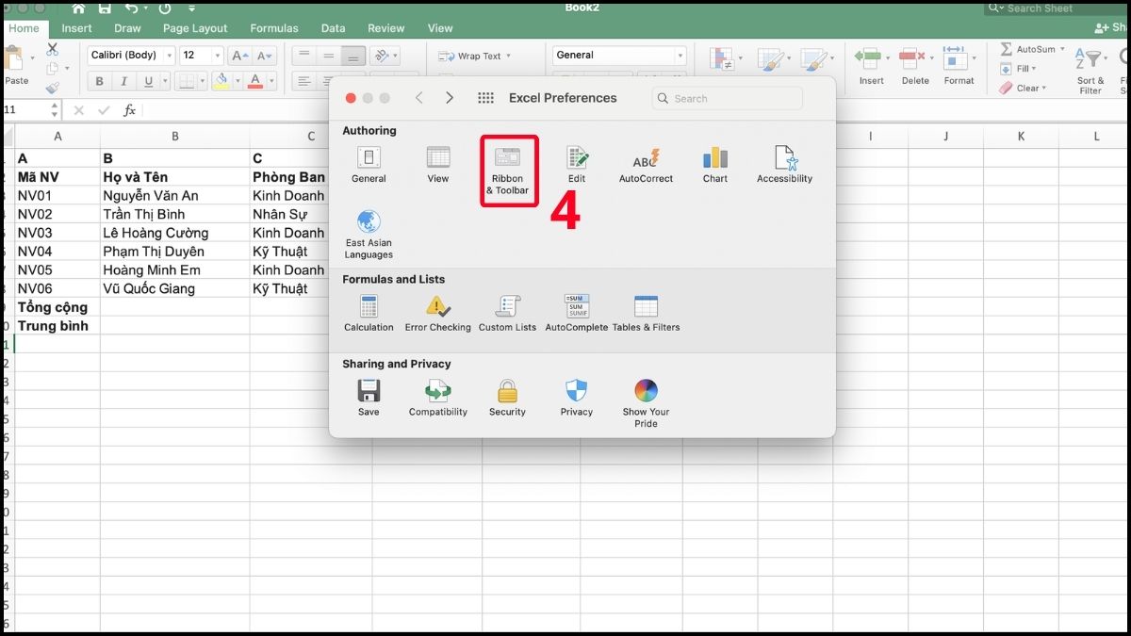Toggle Bold formatting
This screenshot has height=636, width=1131.
pos(99,82)
